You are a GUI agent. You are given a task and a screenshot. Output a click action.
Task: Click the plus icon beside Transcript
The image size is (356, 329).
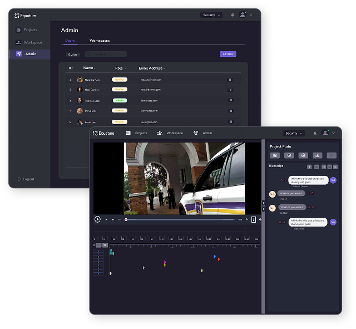[x=309, y=167]
